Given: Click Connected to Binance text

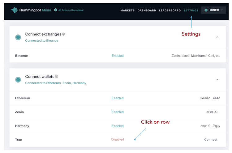Looking at the screenshot, I should click(42, 40).
